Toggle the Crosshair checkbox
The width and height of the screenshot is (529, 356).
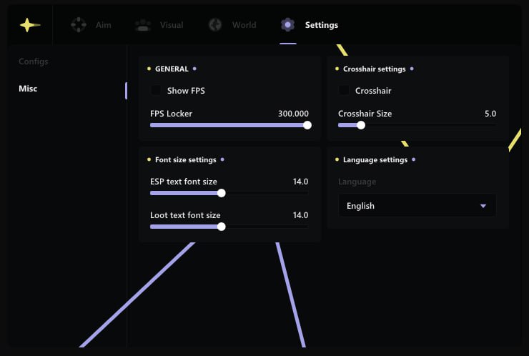[x=344, y=91]
